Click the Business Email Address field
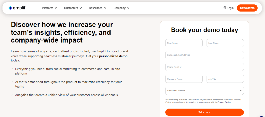The height and width of the screenshot is (117, 265). pos(204,55)
